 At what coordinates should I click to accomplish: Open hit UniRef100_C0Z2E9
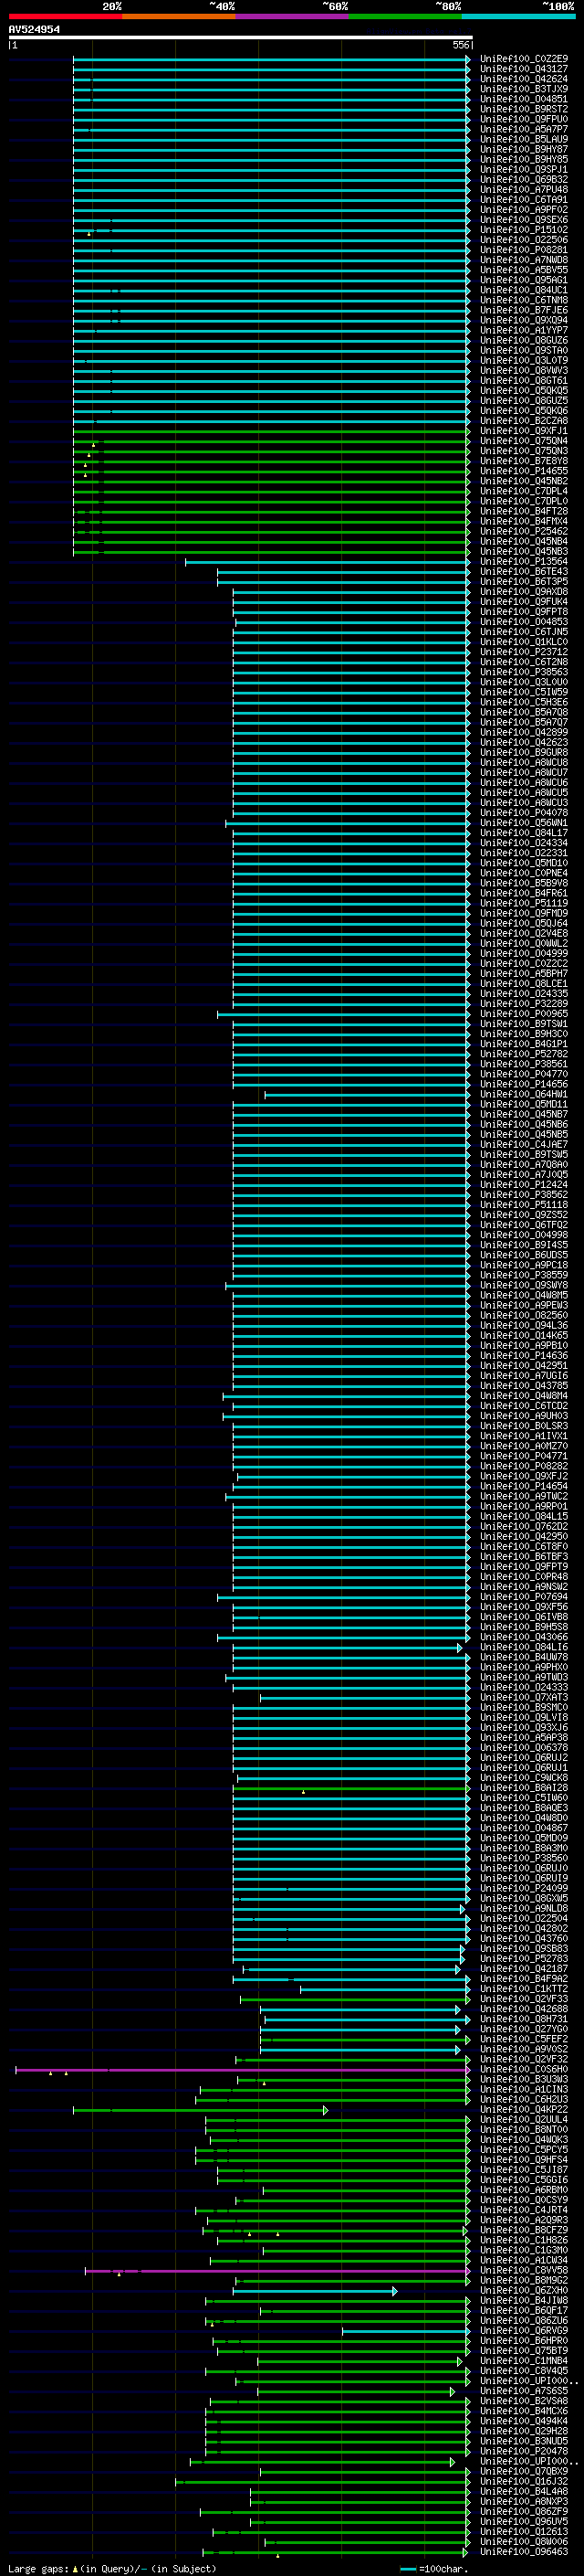(x=523, y=59)
